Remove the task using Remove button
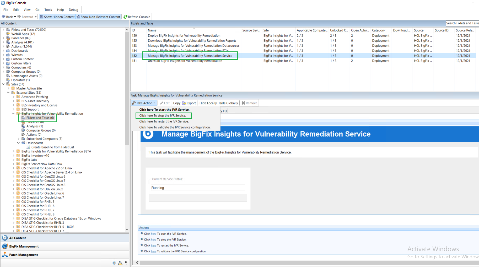 [x=249, y=103]
